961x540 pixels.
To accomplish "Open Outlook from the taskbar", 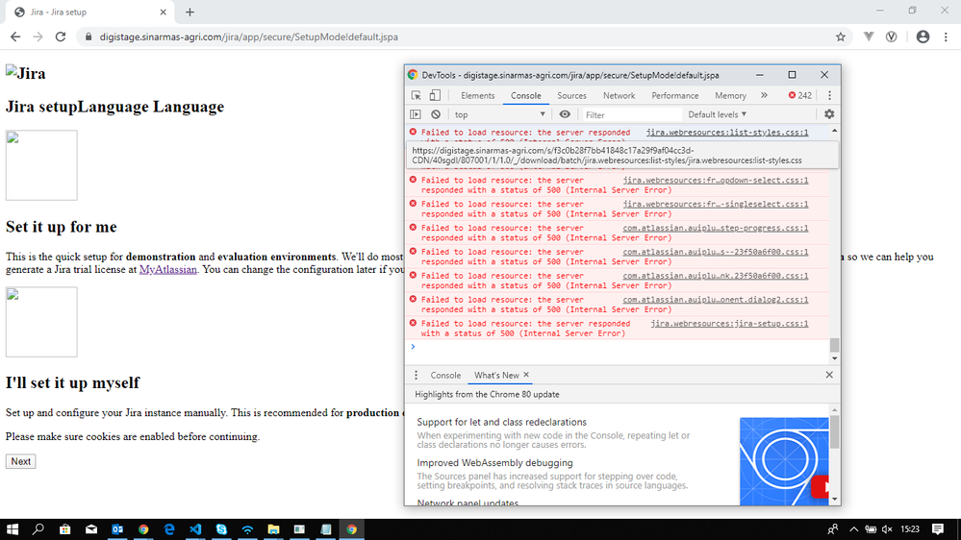I will [117, 529].
